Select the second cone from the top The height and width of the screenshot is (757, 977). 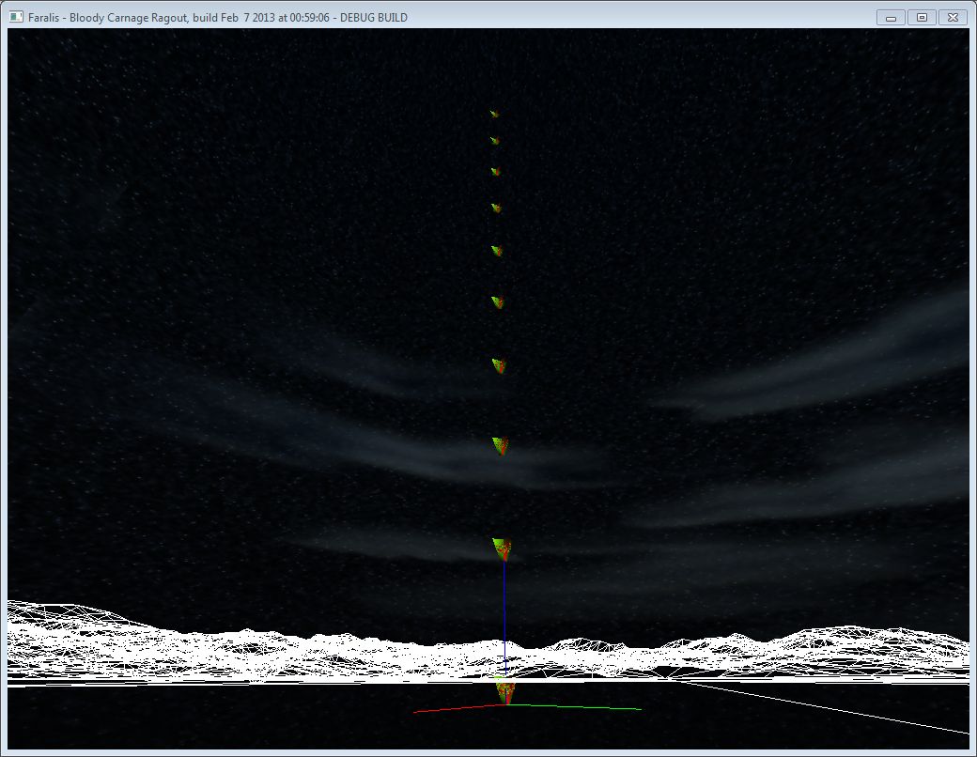pyautogui.click(x=495, y=141)
